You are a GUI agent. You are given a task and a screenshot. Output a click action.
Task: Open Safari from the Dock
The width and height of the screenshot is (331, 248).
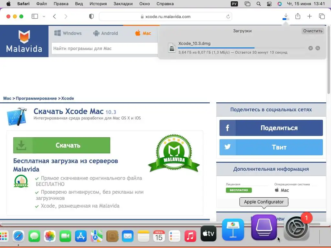(x=18, y=236)
